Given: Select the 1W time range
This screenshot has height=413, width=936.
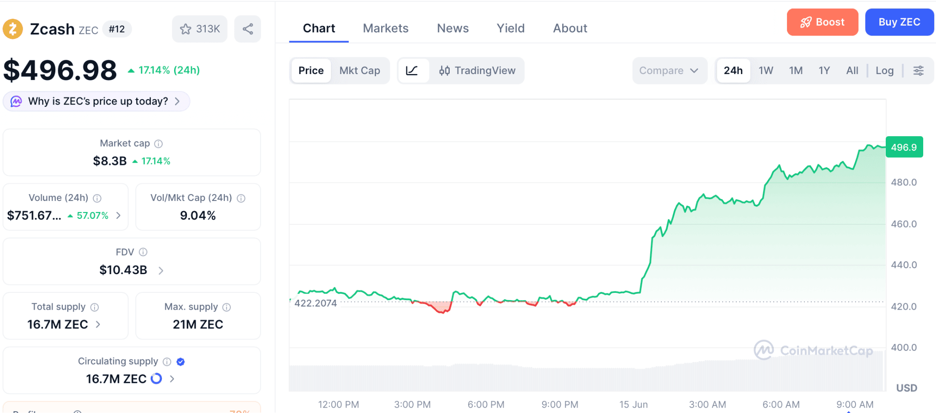Looking at the screenshot, I should coord(766,71).
